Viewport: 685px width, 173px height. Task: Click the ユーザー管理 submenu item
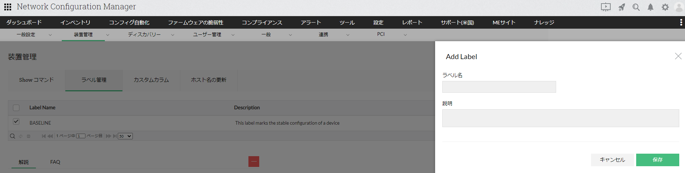click(x=207, y=35)
